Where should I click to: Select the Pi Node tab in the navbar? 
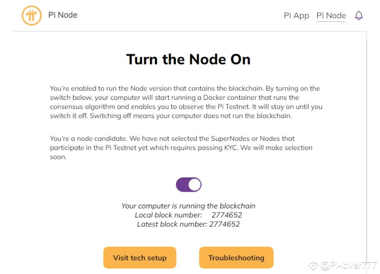331,15
